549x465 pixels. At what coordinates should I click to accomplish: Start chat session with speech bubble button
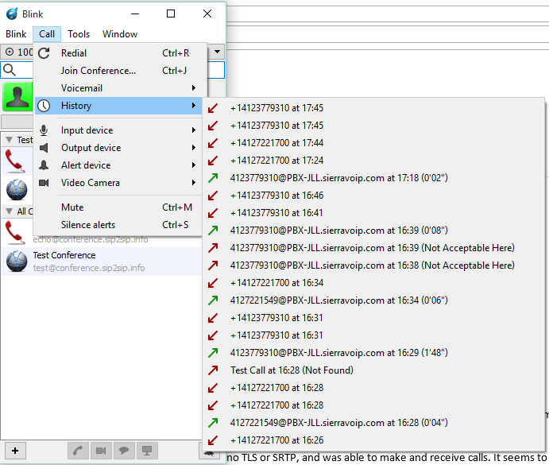124,451
